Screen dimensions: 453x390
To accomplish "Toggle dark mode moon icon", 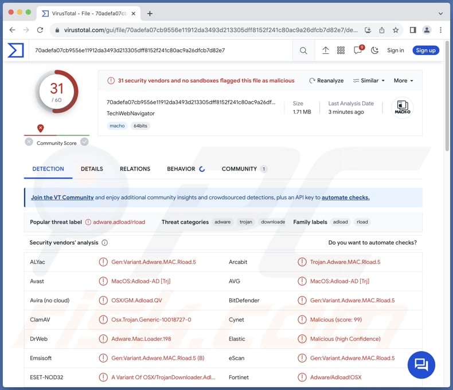I will [375, 50].
